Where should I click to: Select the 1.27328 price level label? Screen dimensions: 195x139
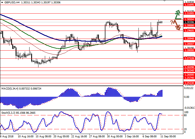(x=189, y=58)
